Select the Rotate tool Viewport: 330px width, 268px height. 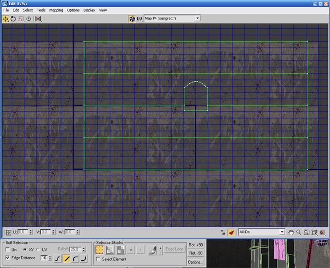pos(13,19)
